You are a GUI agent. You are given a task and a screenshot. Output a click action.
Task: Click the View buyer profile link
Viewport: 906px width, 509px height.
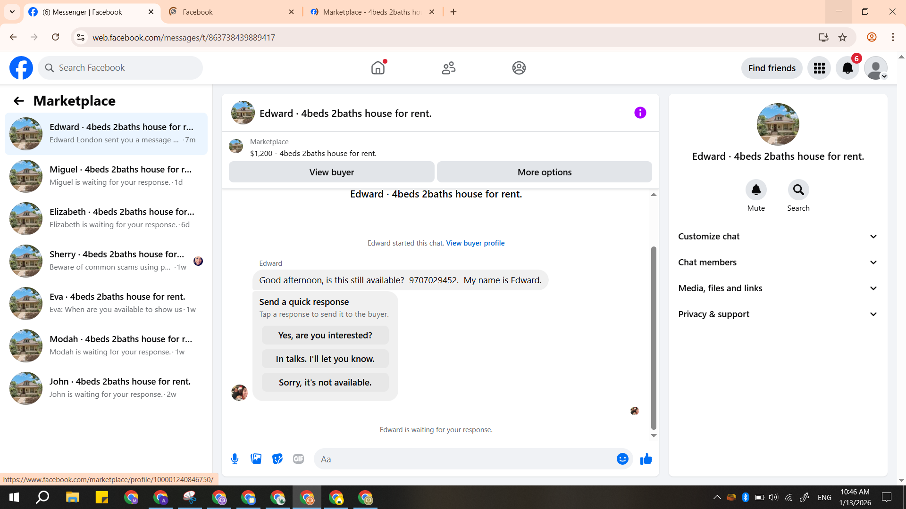(x=475, y=243)
